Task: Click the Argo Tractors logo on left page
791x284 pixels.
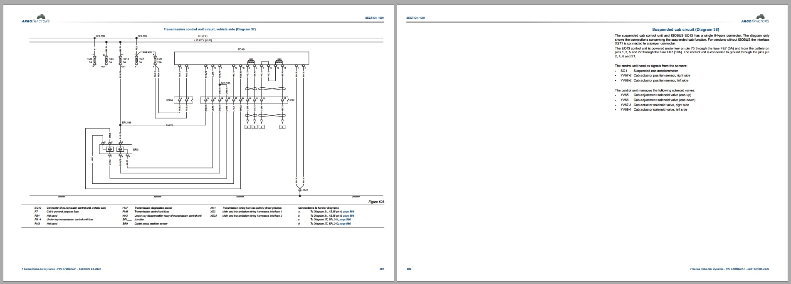Action: pyautogui.click(x=35, y=20)
